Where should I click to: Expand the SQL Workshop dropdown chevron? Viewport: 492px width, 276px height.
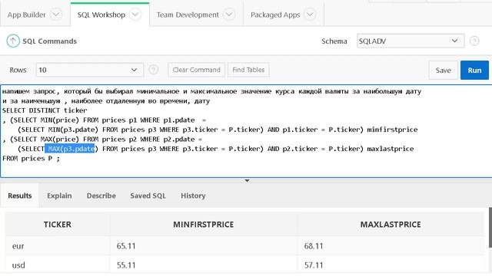135,15
